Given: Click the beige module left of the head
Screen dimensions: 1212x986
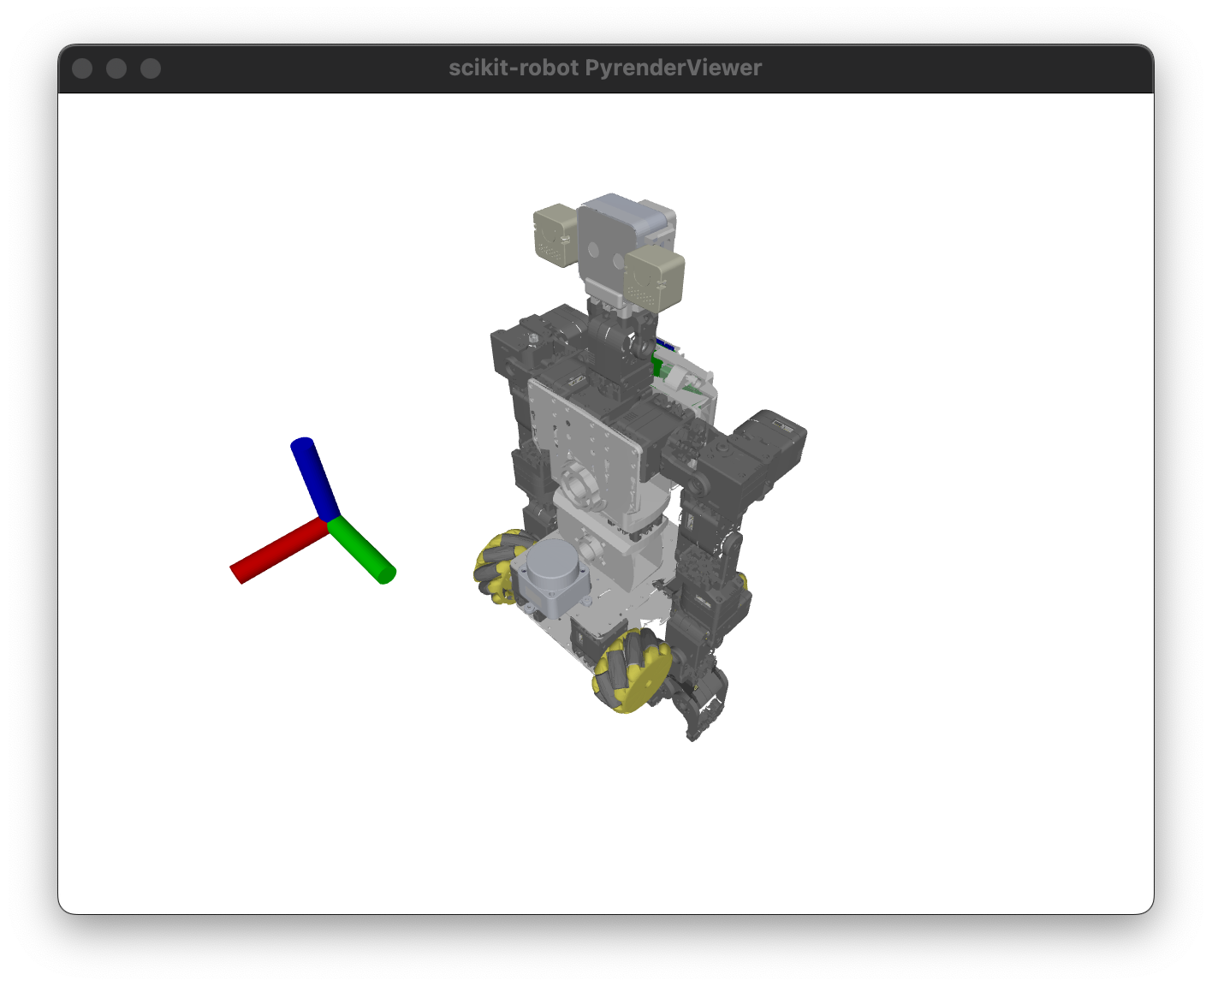Looking at the screenshot, I should point(555,234).
